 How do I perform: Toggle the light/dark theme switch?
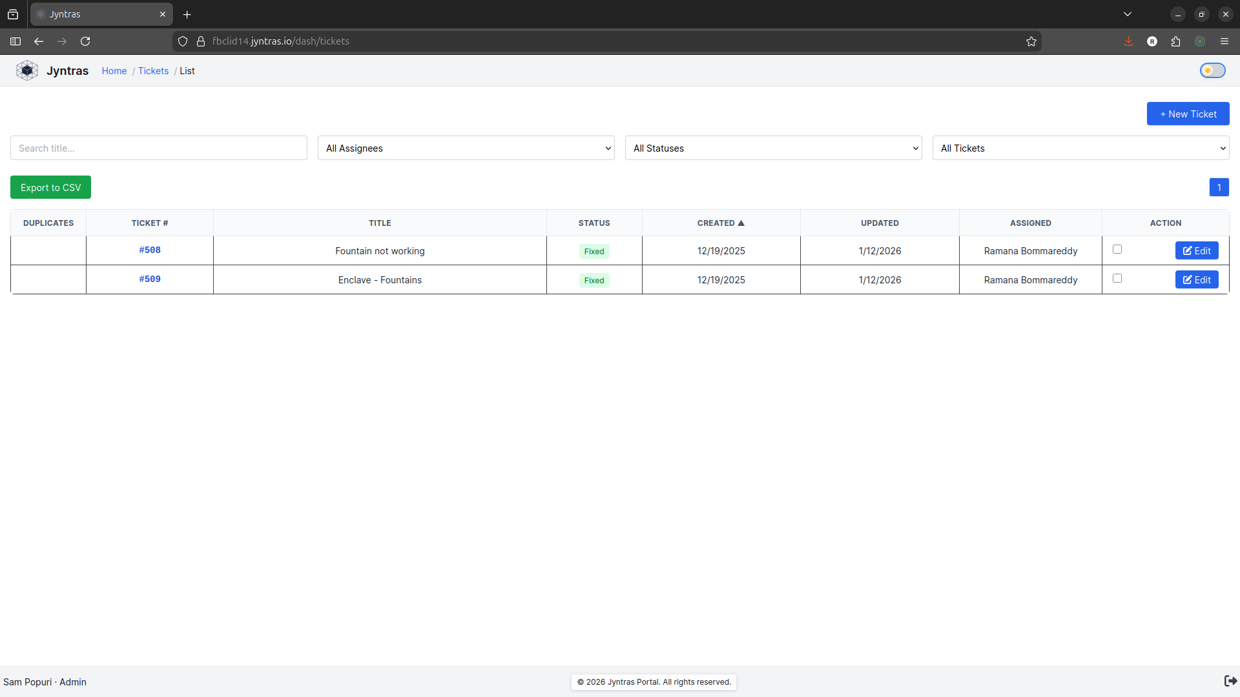[x=1212, y=70]
